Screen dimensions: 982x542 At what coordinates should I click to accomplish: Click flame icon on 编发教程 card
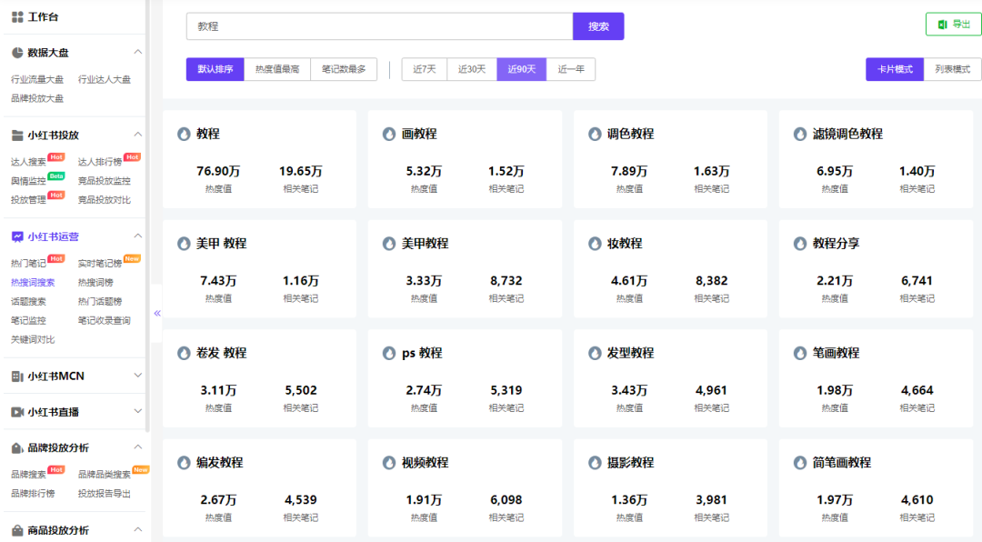(184, 463)
